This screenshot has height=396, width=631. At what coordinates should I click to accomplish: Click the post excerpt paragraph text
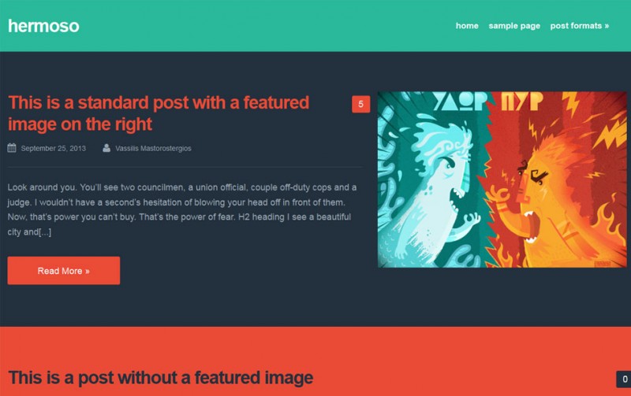182,209
